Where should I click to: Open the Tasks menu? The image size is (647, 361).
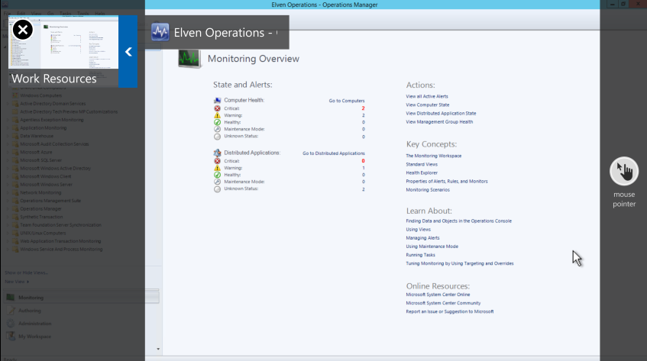[65, 14]
